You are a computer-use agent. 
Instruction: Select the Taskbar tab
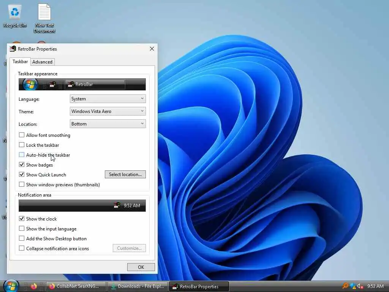(20, 62)
